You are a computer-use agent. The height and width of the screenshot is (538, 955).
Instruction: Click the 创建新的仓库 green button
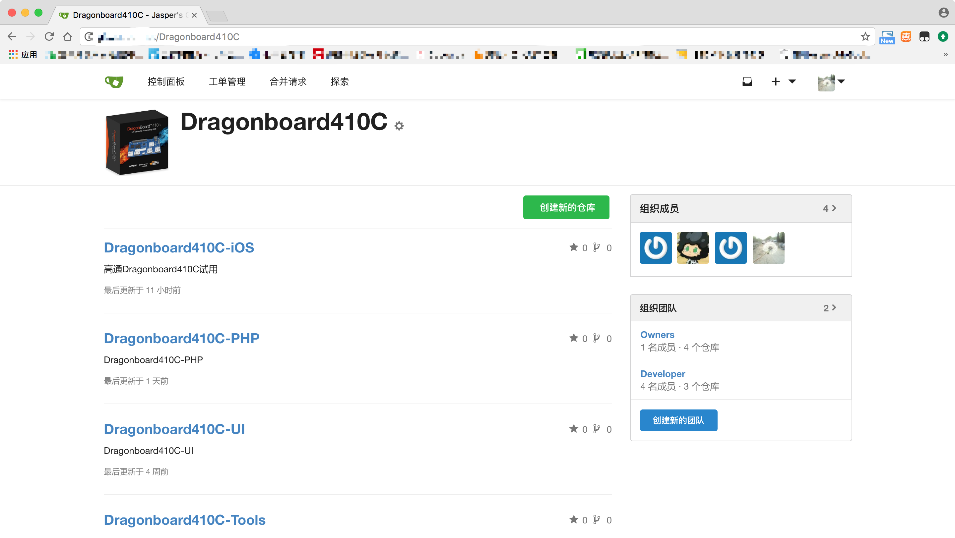coord(566,207)
